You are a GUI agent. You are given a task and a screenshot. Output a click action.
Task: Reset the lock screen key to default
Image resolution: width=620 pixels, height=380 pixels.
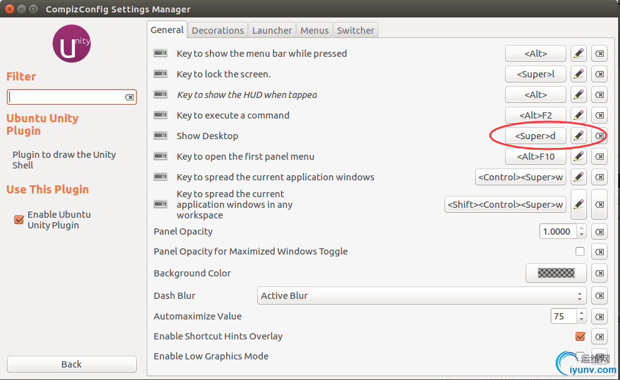pos(599,74)
